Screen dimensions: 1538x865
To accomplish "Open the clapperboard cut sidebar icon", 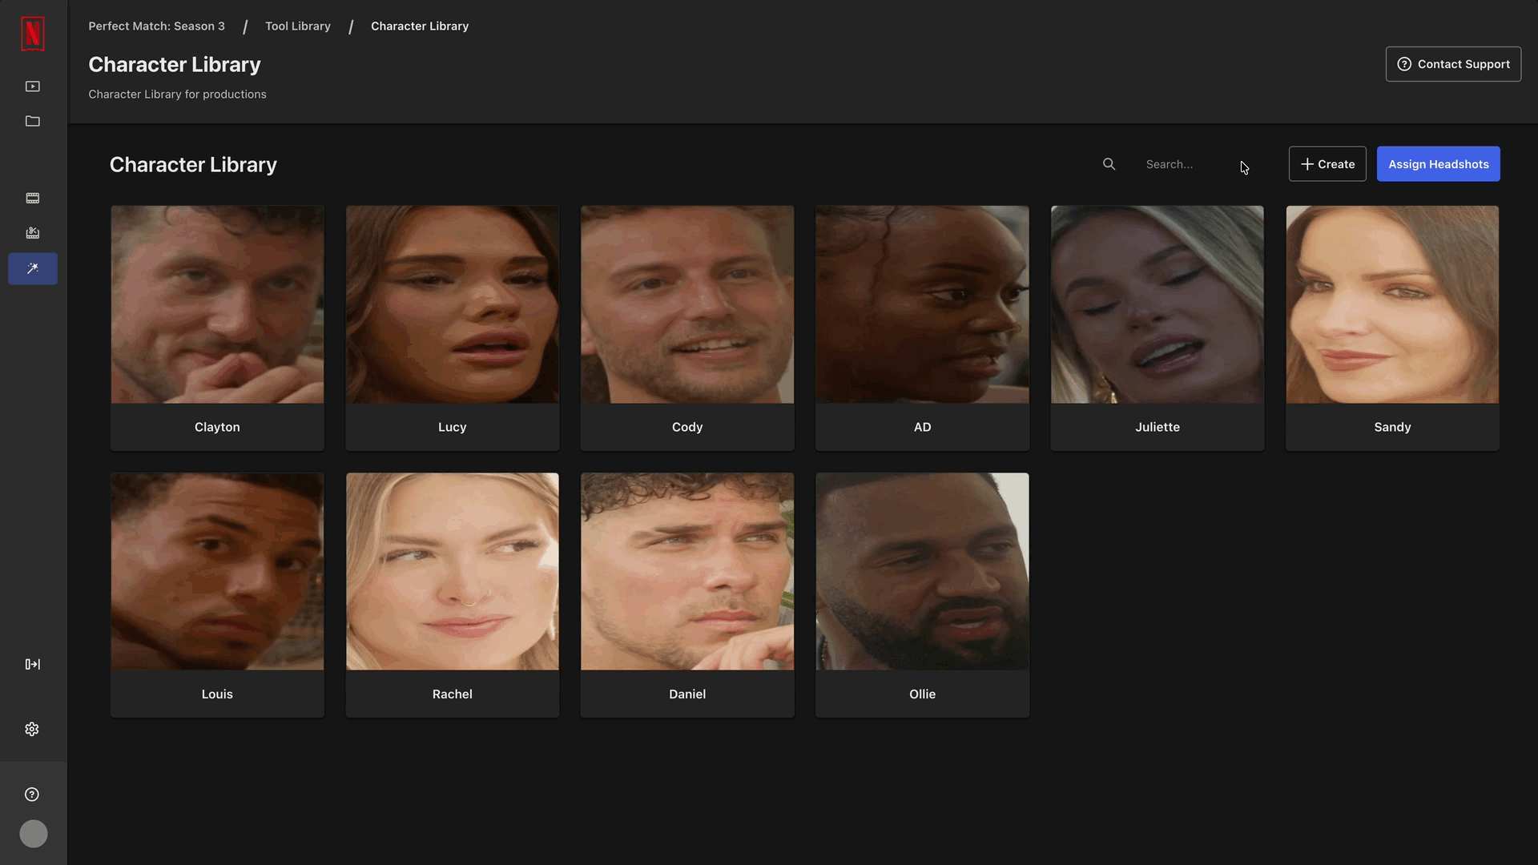I will click(33, 233).
